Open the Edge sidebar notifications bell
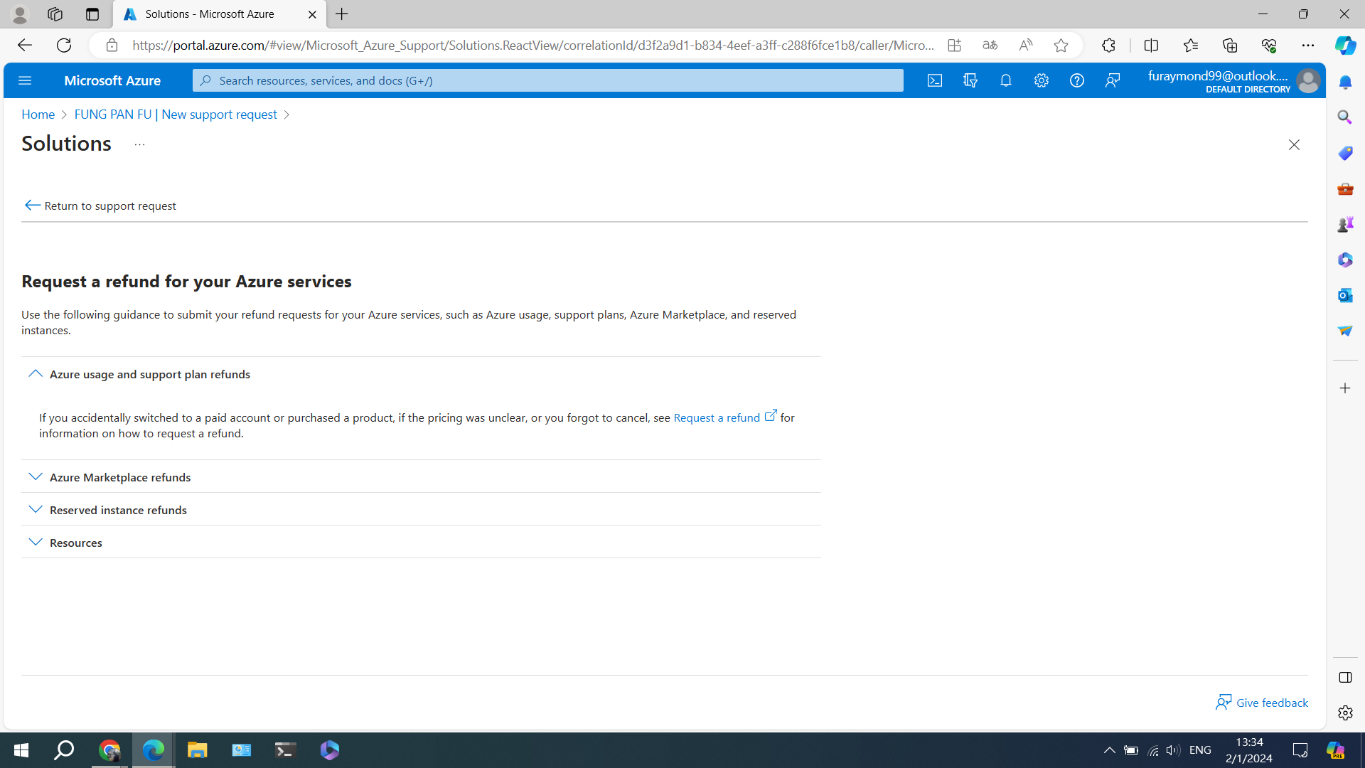This screenshot has height=768, width=1365. point(1345,82)
